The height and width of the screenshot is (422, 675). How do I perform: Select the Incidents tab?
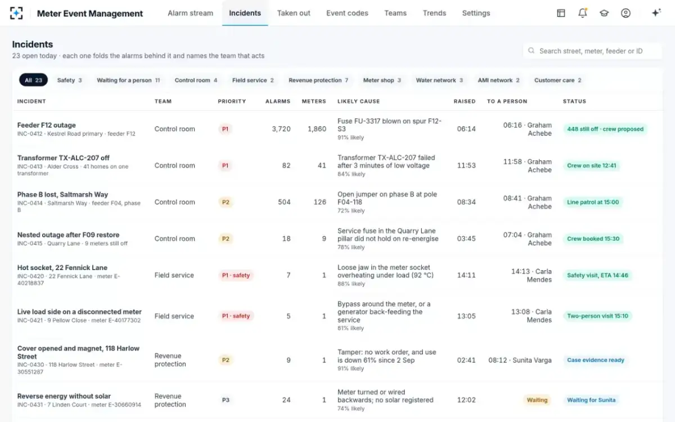tap(245, 13)
